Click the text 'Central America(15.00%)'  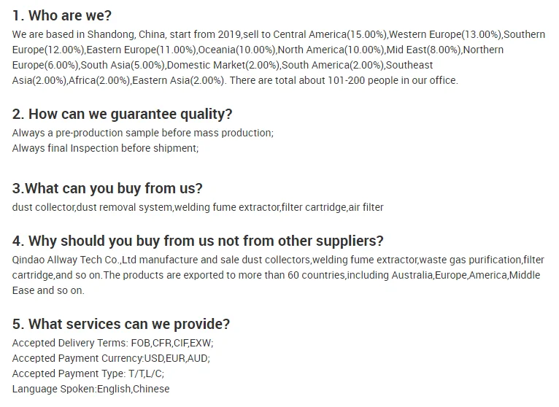click(x=330, y=34)
